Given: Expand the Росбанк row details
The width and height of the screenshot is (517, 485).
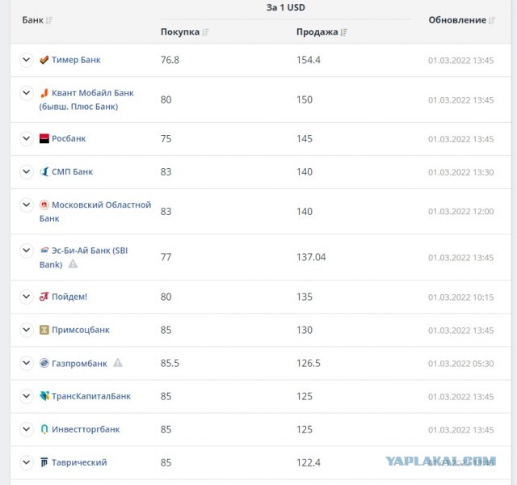Looking at the screenshot, I should pyautogui.click(x=27, y=138).
